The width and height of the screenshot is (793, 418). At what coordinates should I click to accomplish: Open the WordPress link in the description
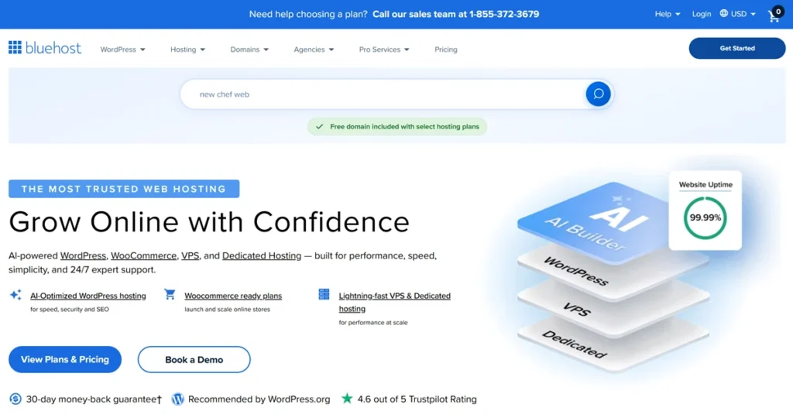[x=83, y=255]
